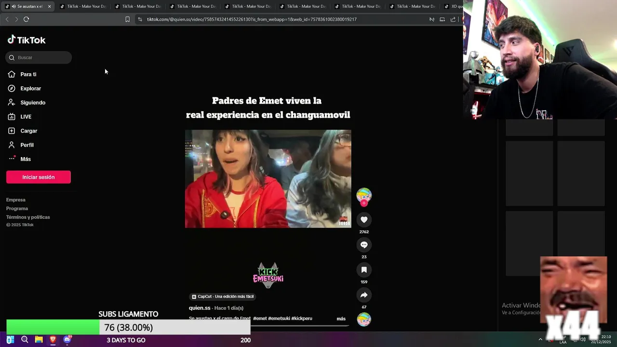Open comments with the speech bubble icon
This screenshot has height=347, width=617.
coord(364,245)
